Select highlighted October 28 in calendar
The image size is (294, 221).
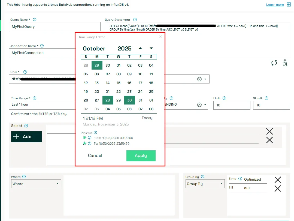(108, 100)
